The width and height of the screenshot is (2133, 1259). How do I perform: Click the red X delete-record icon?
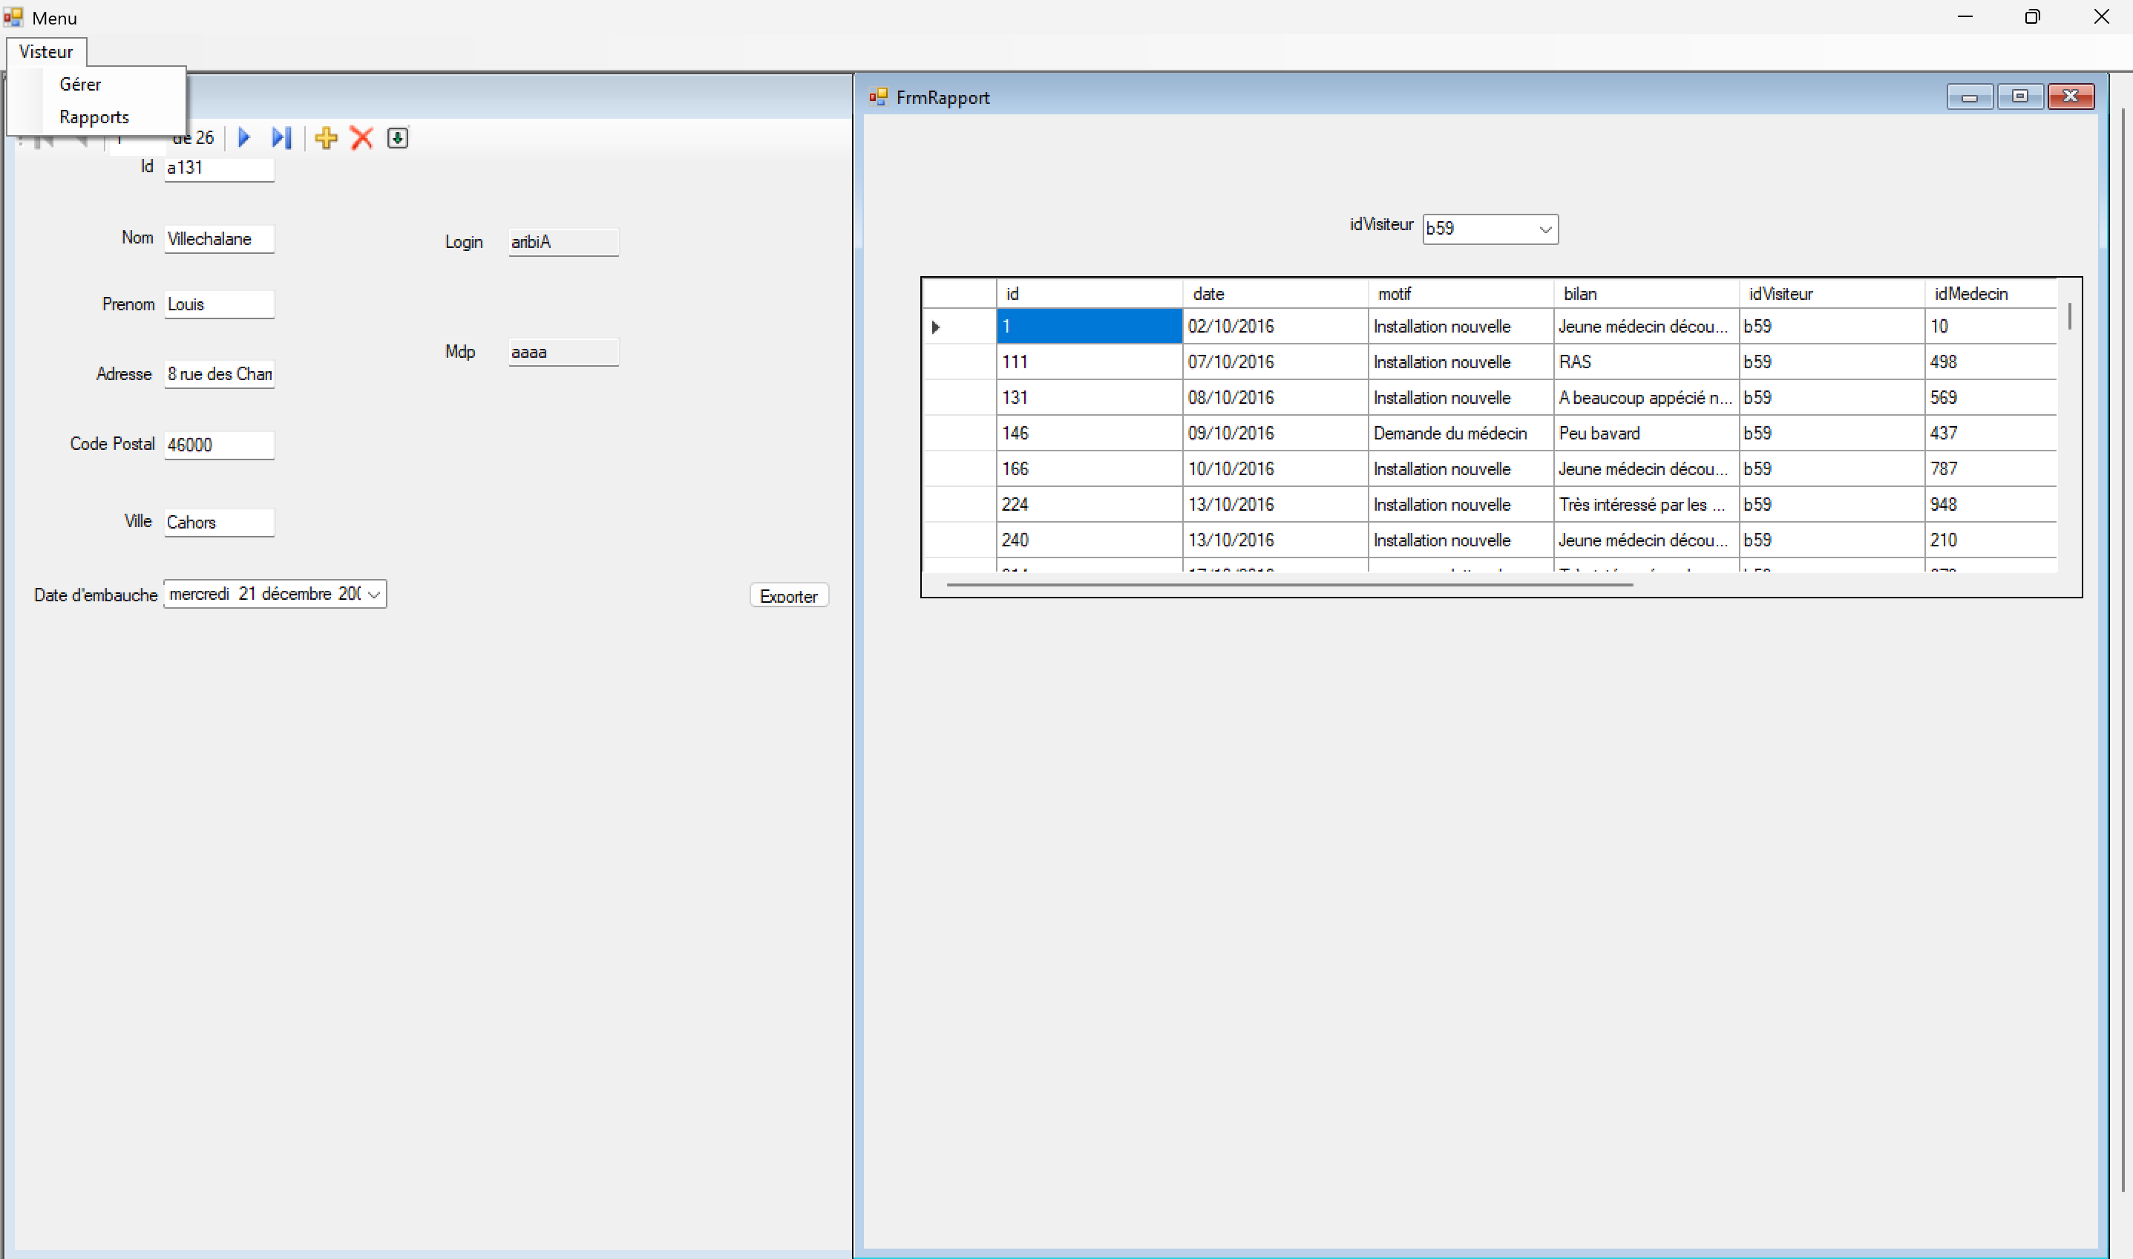[x=362, y=137]
